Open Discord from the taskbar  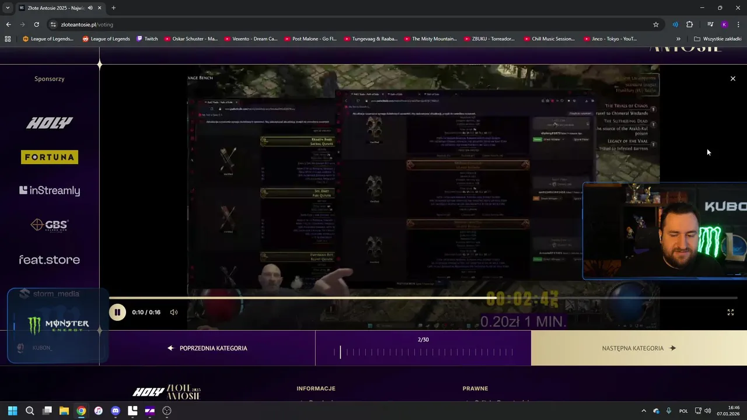click(x=116, y=411)
